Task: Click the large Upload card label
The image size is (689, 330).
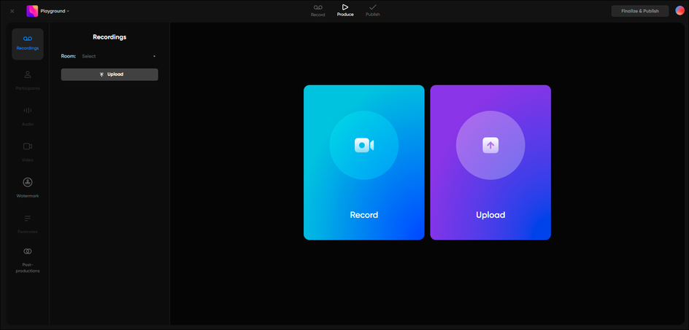Action: tap(490, 215)
